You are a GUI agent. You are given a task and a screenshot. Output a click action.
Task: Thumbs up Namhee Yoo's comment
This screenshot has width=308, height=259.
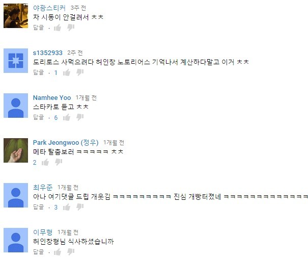click(67, 117)
